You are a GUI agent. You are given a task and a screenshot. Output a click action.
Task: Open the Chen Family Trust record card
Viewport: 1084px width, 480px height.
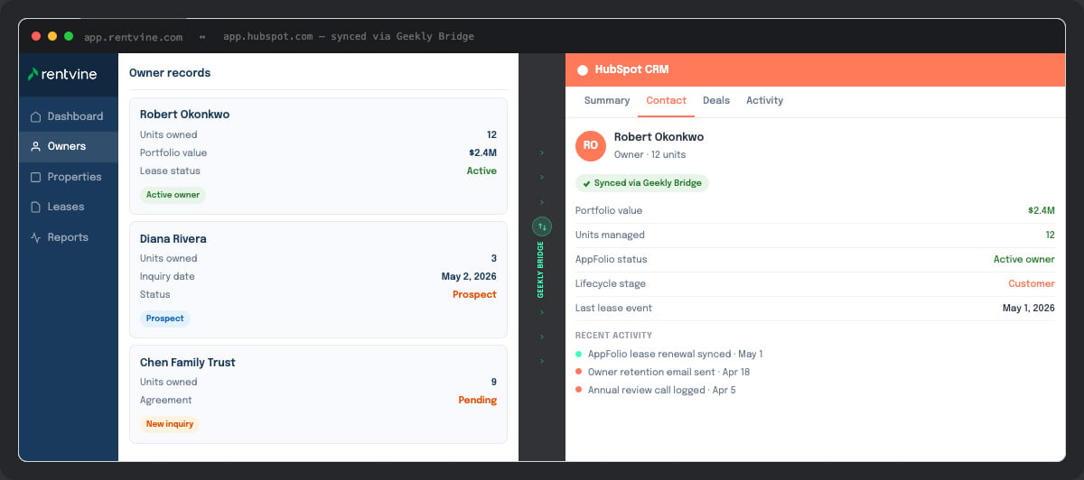[x=319, y=394]
